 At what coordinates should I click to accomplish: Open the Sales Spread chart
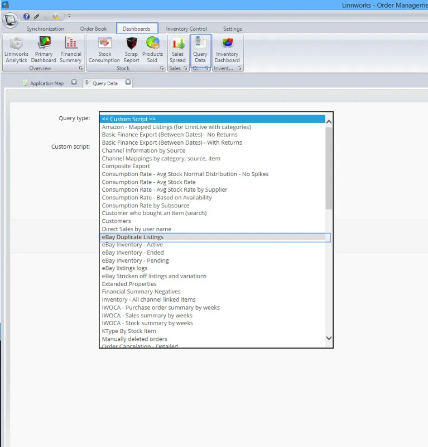coord(177,50)
